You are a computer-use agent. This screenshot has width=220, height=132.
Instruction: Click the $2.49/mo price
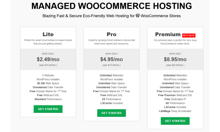pos(48,59)
